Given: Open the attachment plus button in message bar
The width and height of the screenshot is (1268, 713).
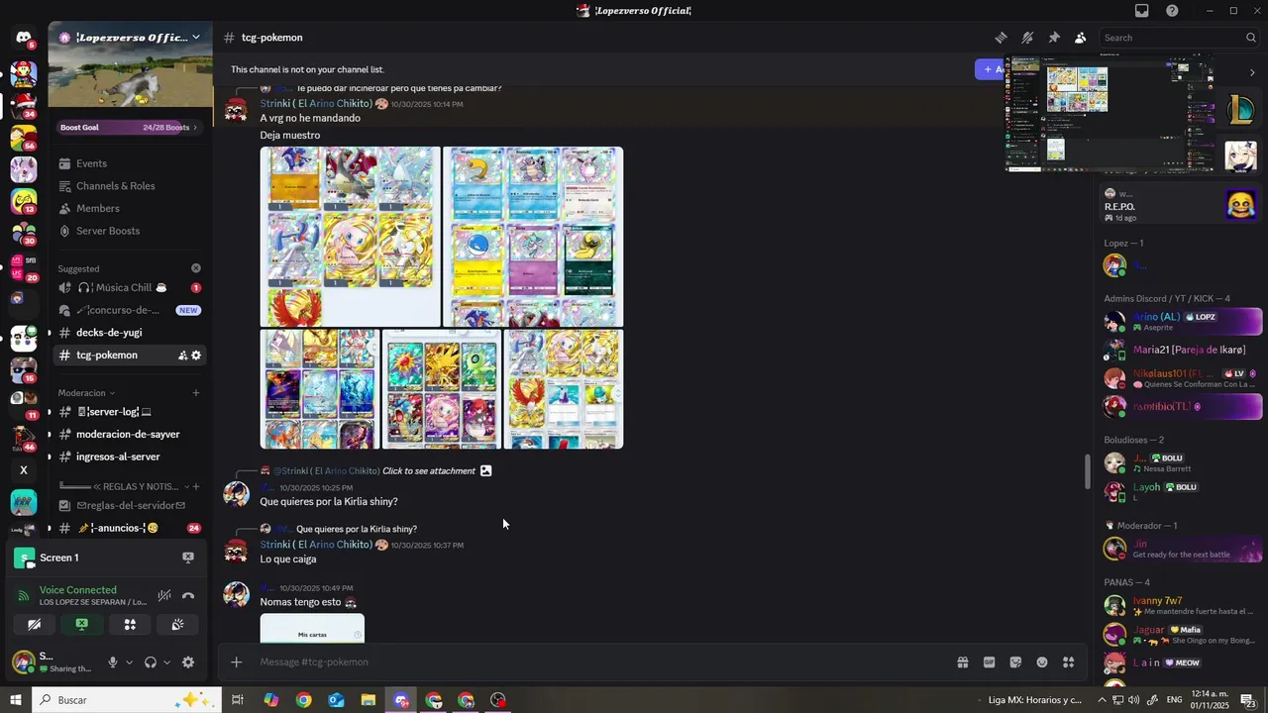Looking at the screenshot, I should pos(236,662).
